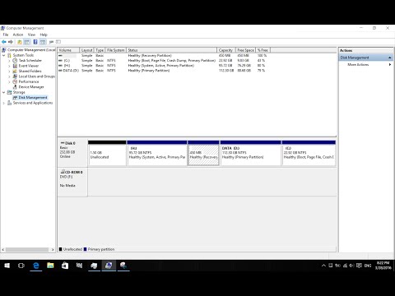Open the File menu

[x=6, y=35]
